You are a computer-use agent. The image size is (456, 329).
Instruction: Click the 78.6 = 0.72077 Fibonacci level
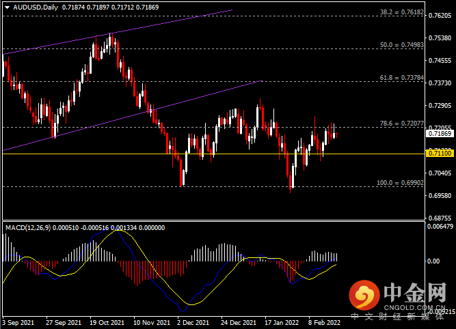401,124
